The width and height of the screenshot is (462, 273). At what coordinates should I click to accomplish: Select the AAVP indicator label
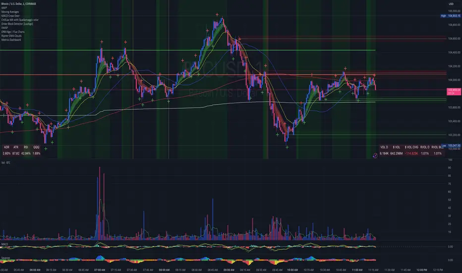point(4,8)
